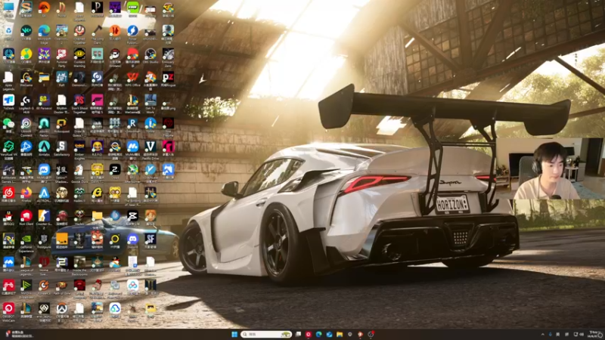Launch Firefox from the desktop

(26, 193)
